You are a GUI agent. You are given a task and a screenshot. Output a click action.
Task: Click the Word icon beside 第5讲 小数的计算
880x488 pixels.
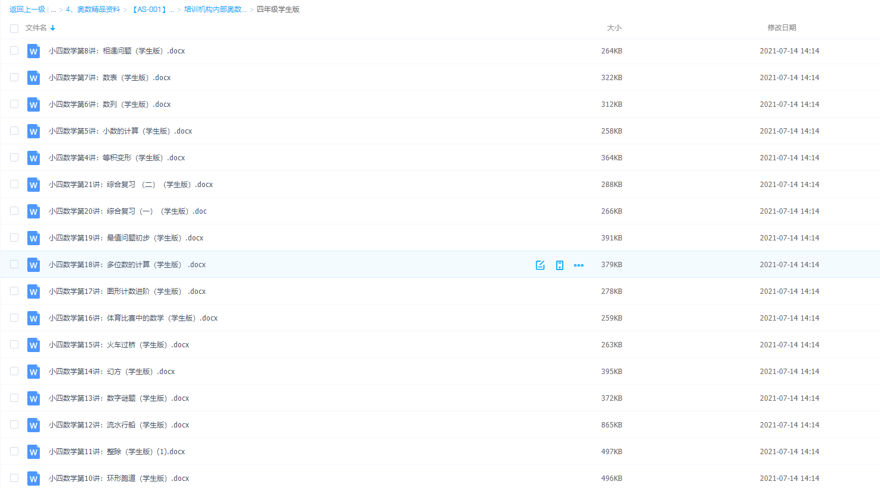[x=33, y=131]
